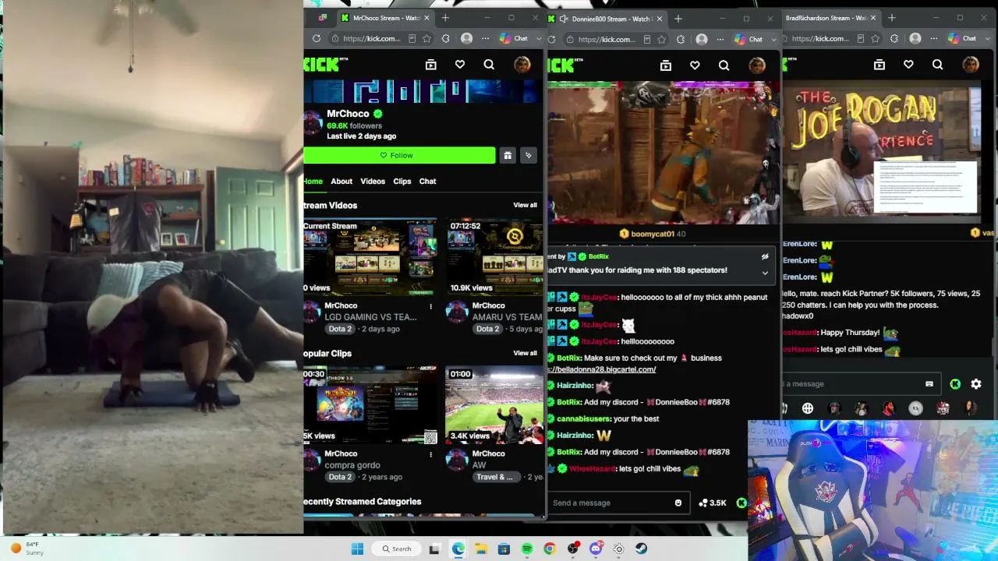Hide the pinned BotRix message
Screen dimensions: 998x561
tap(765, 256)
